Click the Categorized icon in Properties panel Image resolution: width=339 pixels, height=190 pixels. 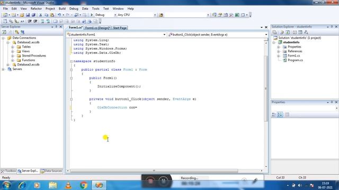click(274, 115)
